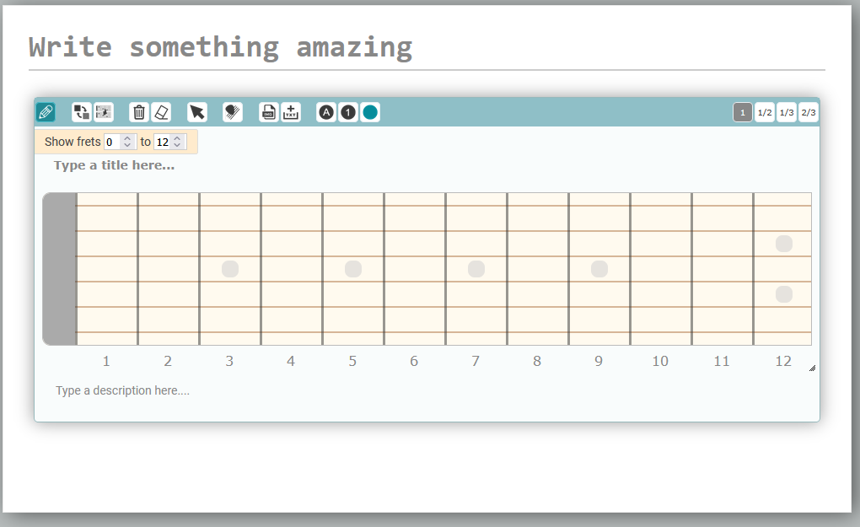Add a label using the +TXT icon
Screen dimensions: 860x527
(290, 111)
